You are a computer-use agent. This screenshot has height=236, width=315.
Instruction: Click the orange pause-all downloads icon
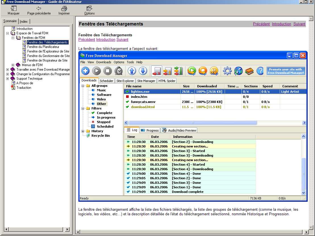214,71
